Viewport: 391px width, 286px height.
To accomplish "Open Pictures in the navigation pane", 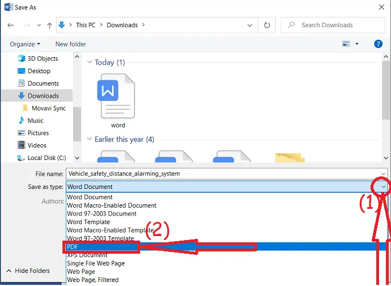I will [33, 133].
